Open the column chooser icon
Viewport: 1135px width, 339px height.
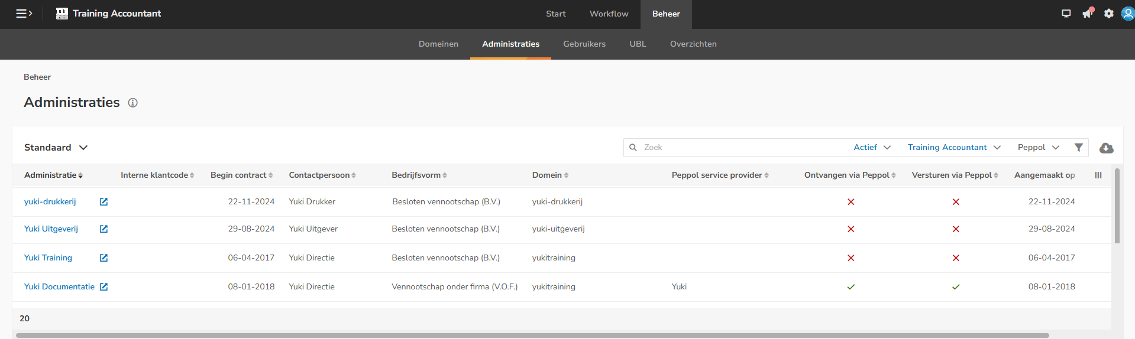click(1098, 175)
